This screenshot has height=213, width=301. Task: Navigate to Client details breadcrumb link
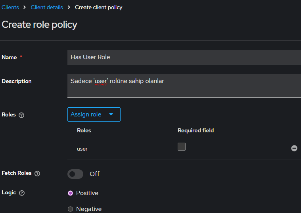point(47,8)
